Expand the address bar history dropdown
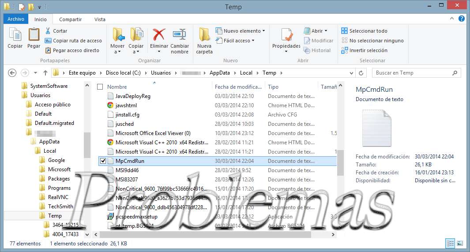470x252 pixels. point(352,73)
